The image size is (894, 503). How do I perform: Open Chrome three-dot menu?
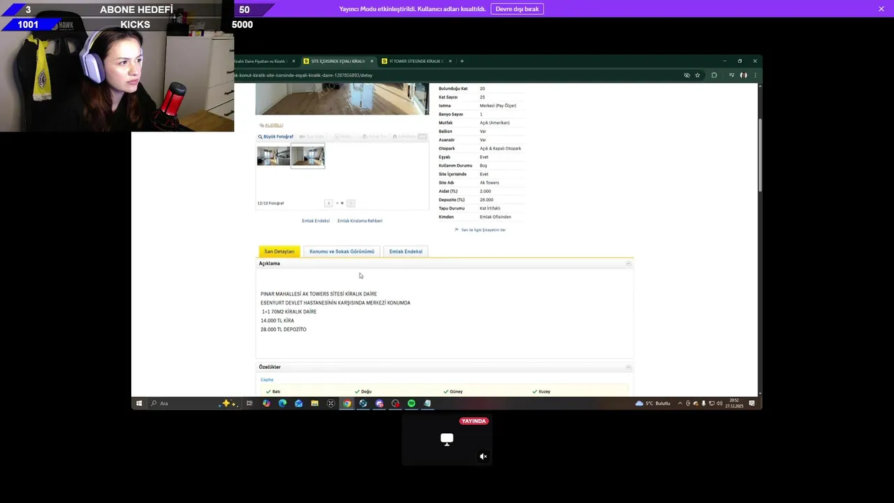754,75
